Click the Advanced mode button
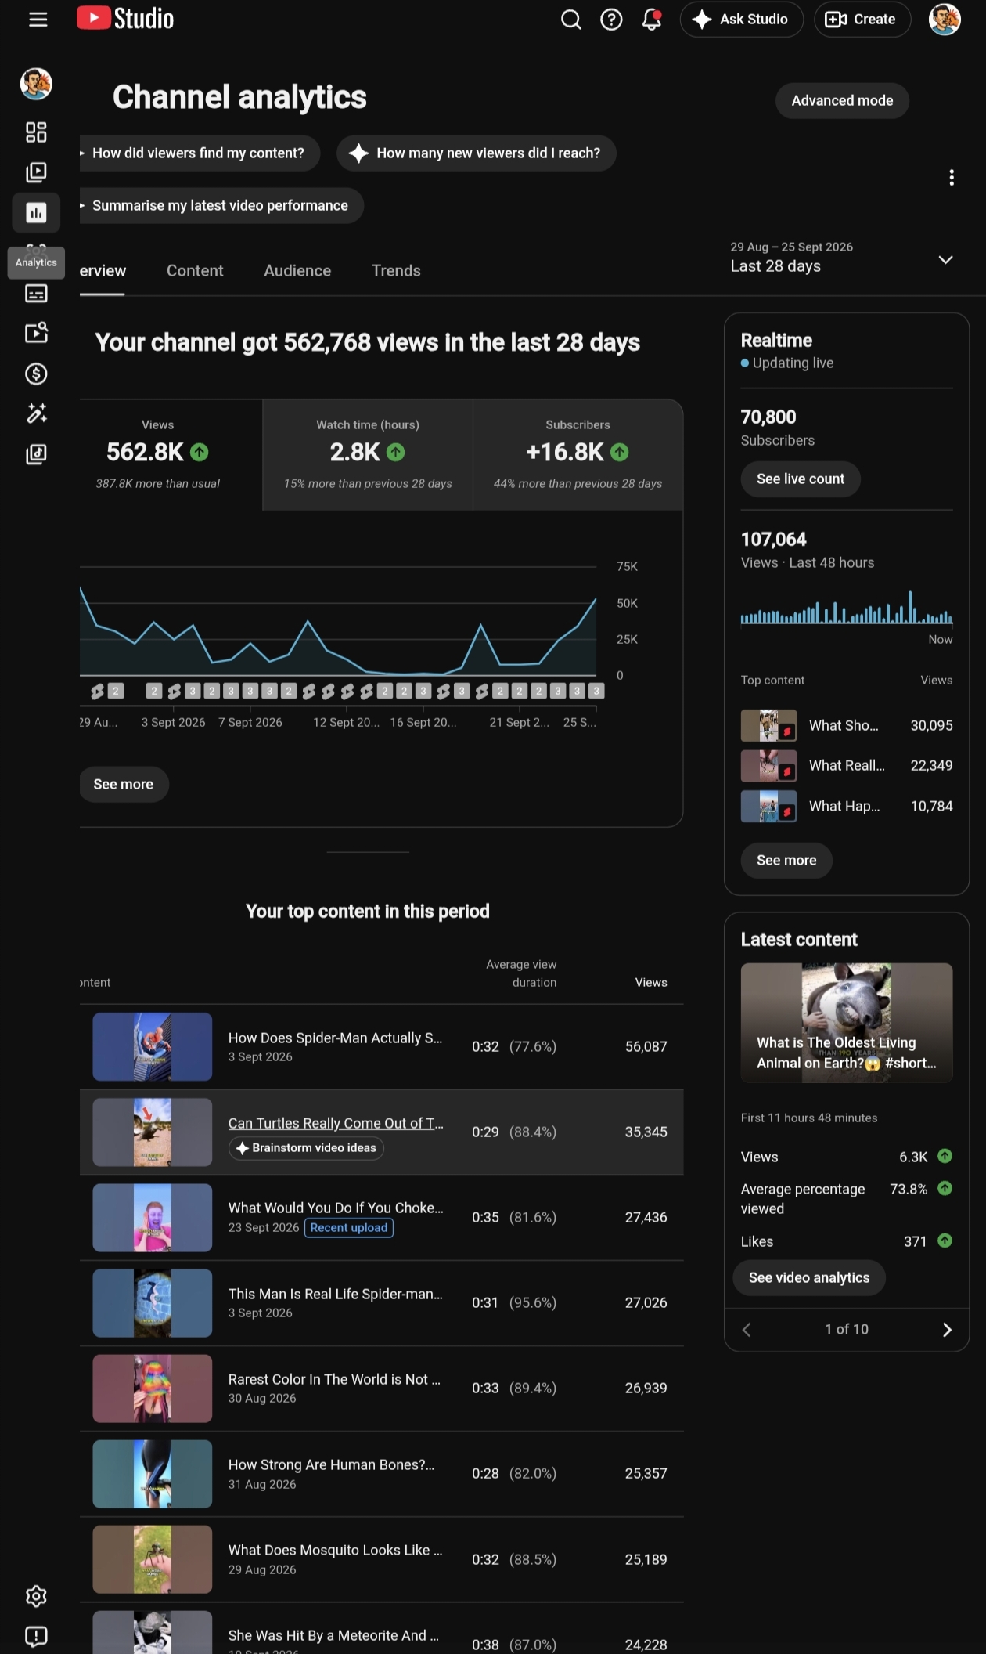 click(842, 101)
